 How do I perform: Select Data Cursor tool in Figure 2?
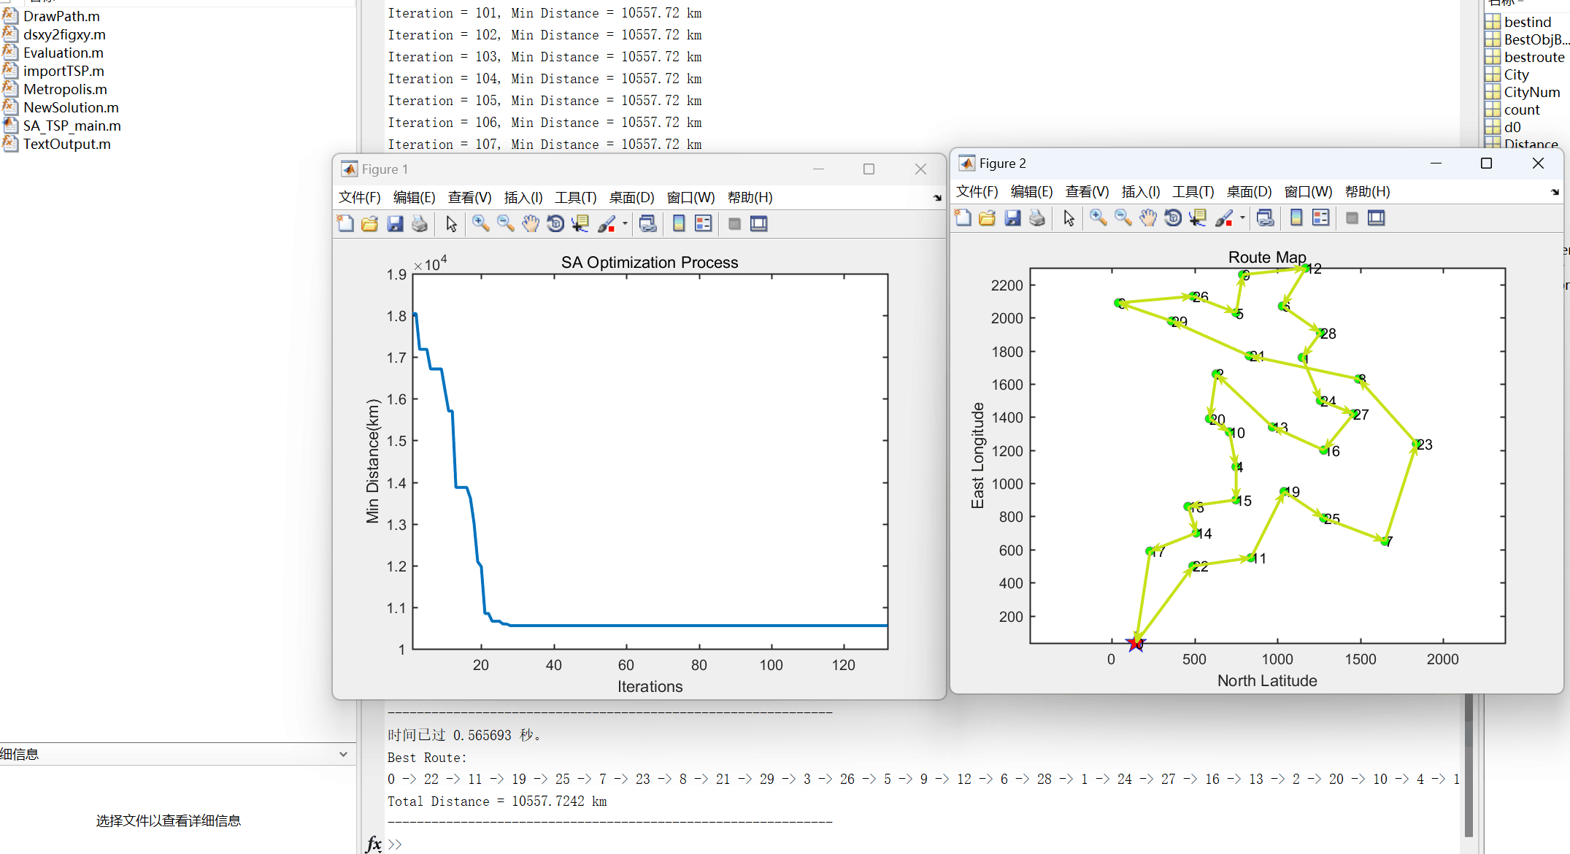(x=1197, y=218)
